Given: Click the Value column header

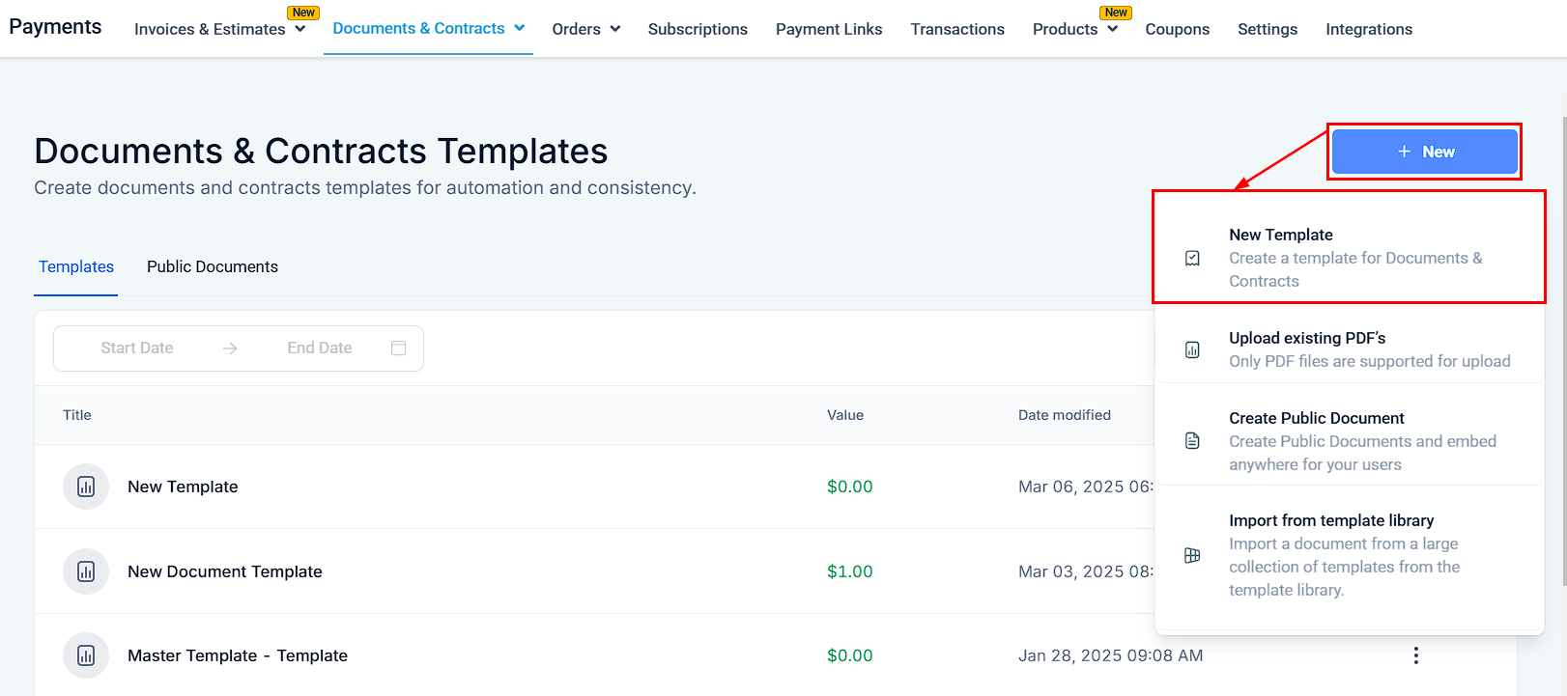Looking at the screenshot, I should point(845,415).
